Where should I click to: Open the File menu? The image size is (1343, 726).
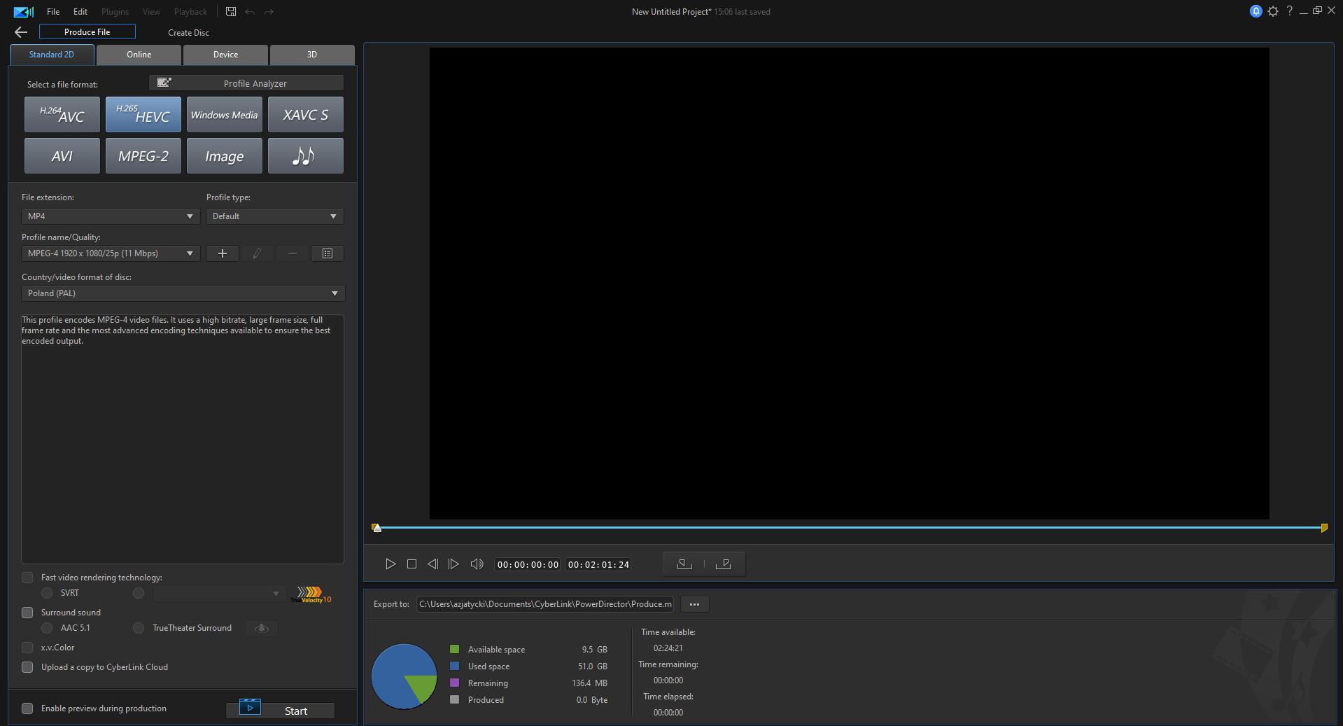pyautogui.click(x=53, y=12)
